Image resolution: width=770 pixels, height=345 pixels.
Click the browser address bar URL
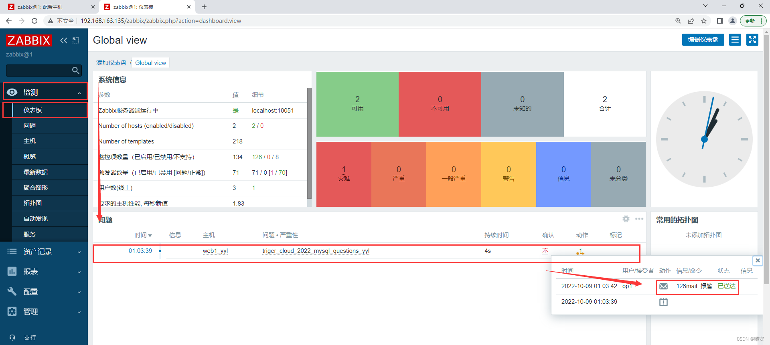(x=161, y=21)
